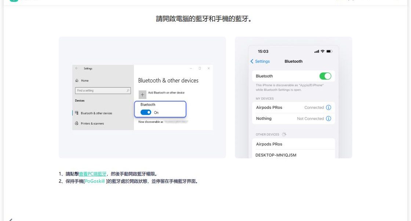Image resolution: width=411 pixels, height=221 pixels.
Task: Open the 查看PC端藍牙 link
Action: coord(92,174)
